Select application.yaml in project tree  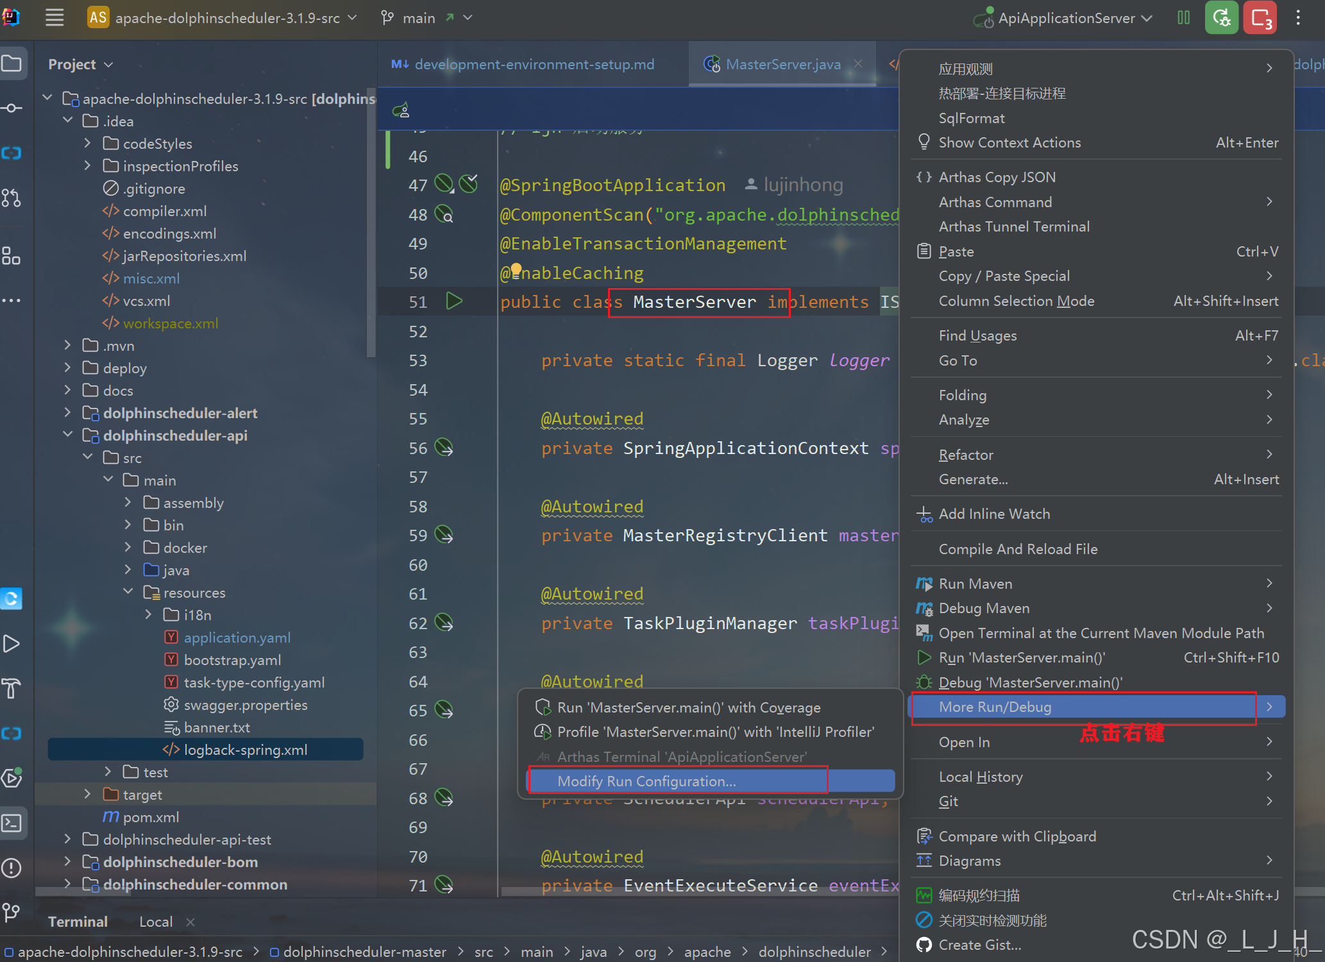click(237, 637)
